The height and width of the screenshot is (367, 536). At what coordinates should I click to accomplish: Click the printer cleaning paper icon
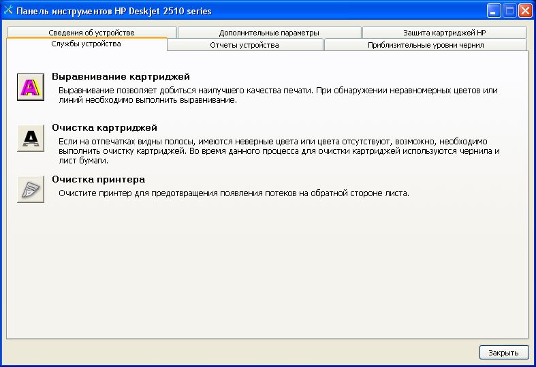click(31, 189)
